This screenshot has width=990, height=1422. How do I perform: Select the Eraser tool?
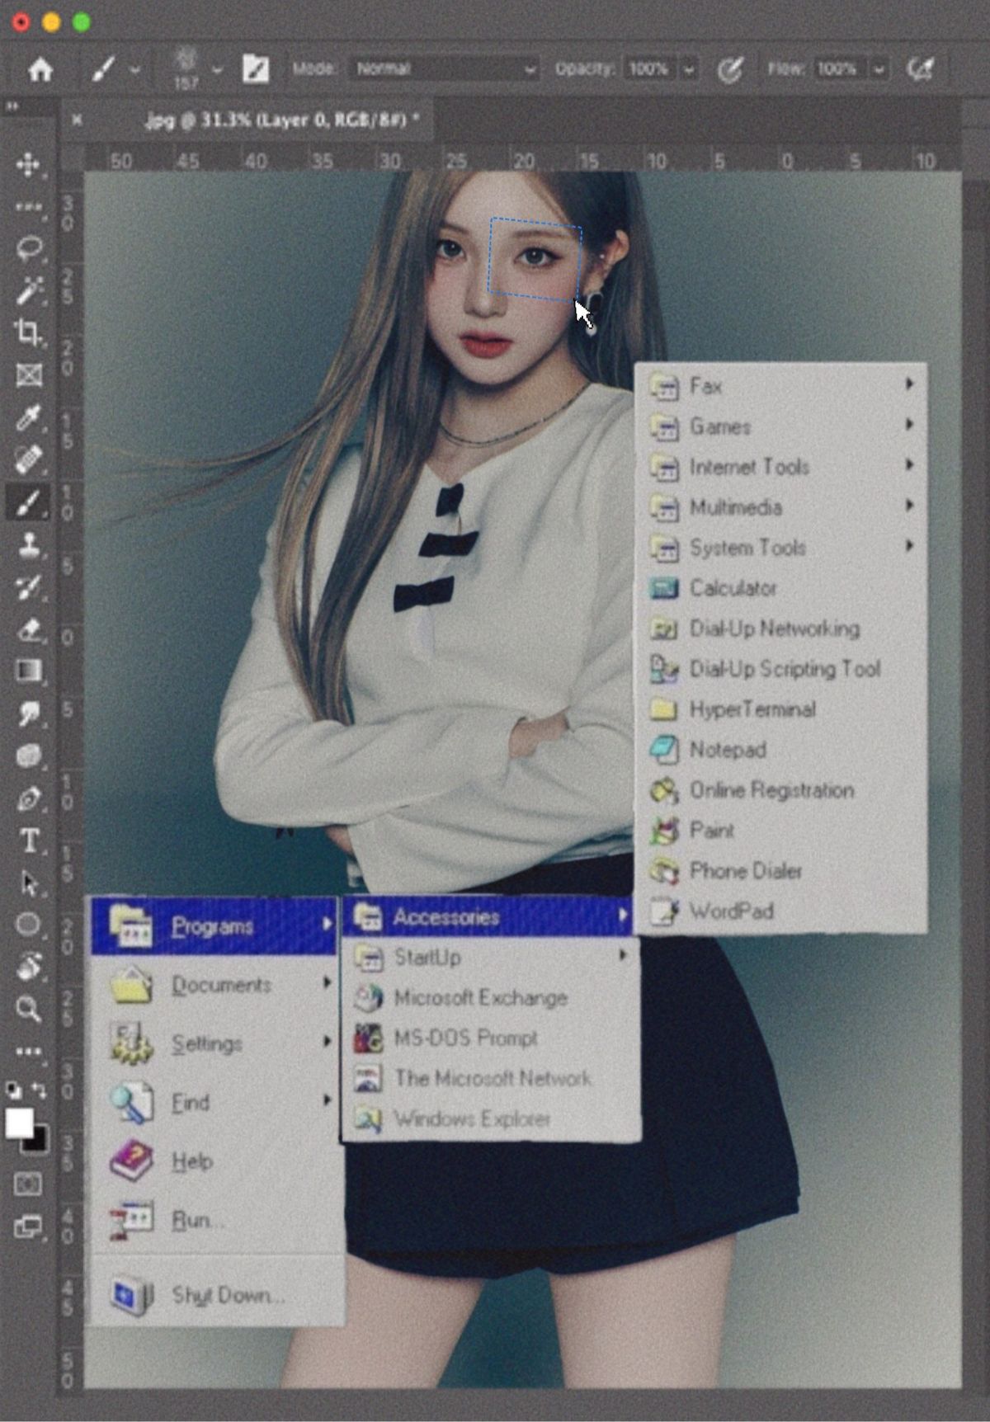click(29, 630)
